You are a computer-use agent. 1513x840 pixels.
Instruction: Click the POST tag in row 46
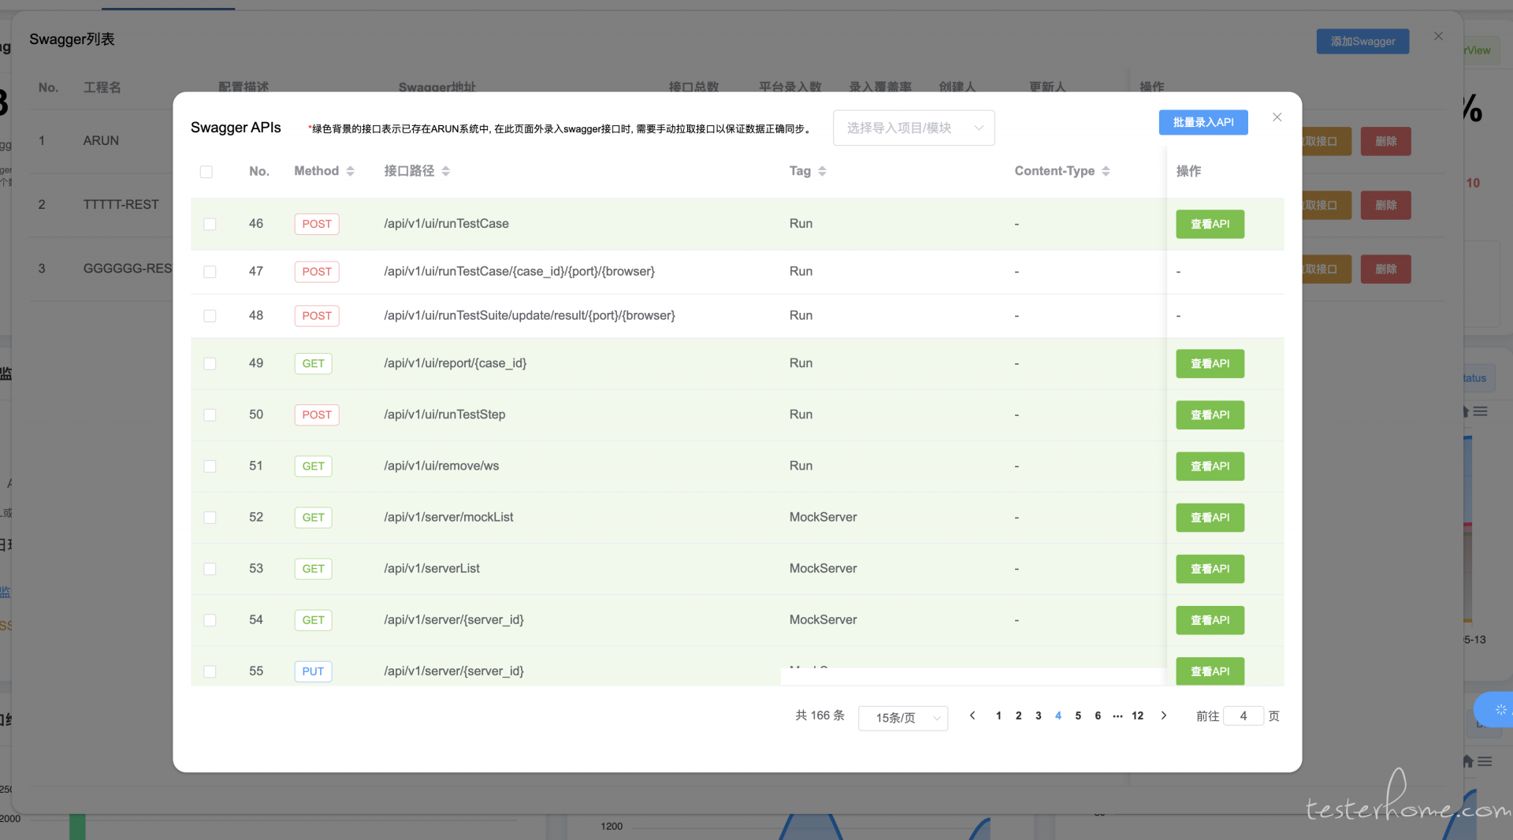click(x=317, y=224)
